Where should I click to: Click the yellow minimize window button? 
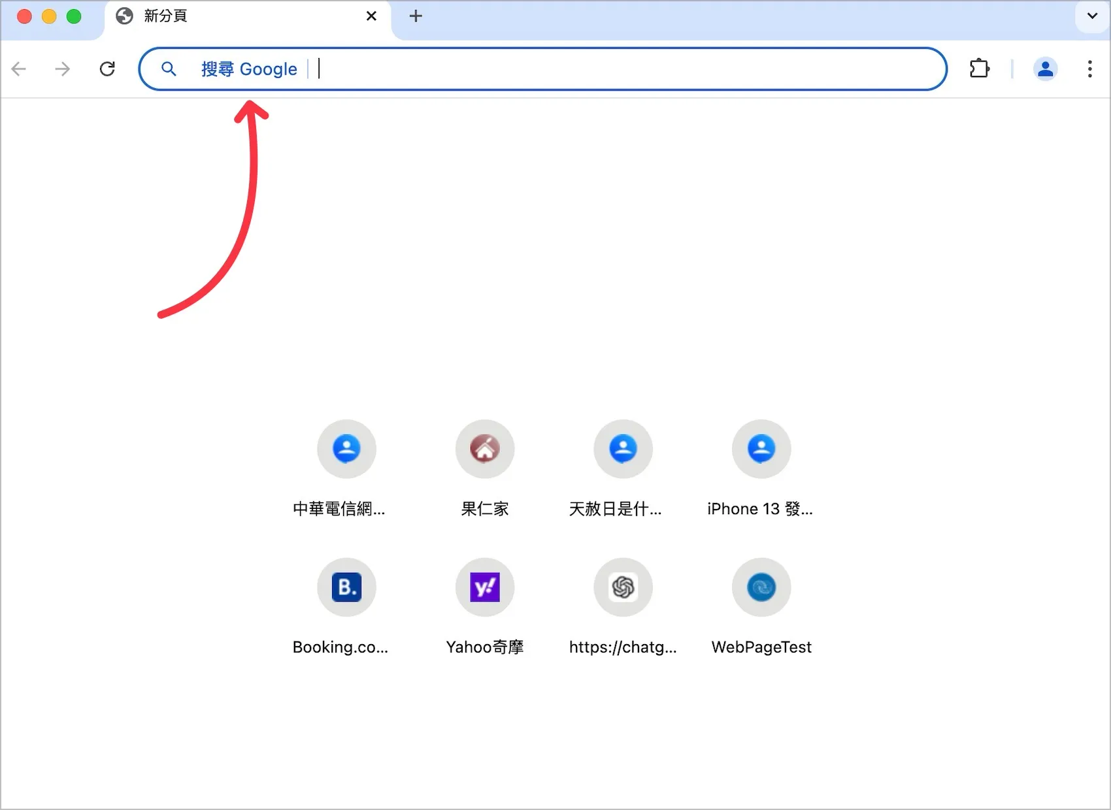[49, 16]
